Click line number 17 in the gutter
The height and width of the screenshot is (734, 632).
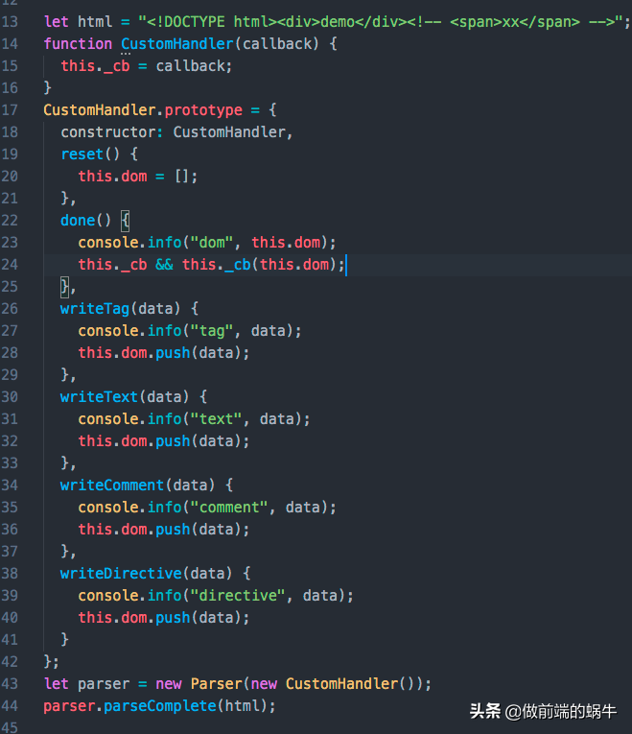coord(10,110)
